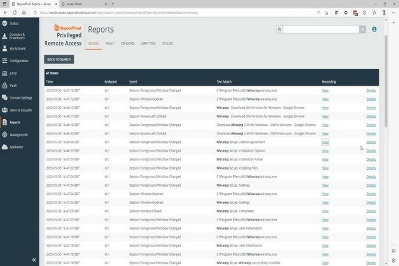
Task: Go to My Account page
Action: coord(17,48)
